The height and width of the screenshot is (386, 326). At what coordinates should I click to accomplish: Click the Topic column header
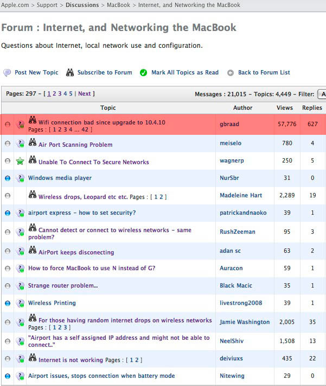click(x=108, y=108)
